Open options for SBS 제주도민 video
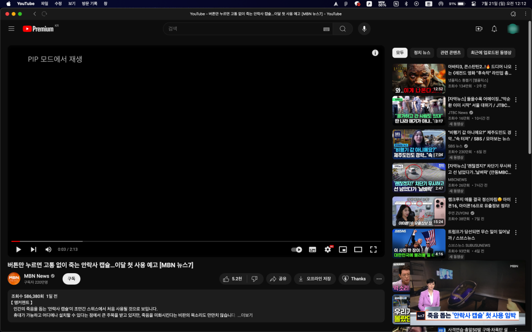The height and width of the screenshot is (332, 532). tap(515, 133)
